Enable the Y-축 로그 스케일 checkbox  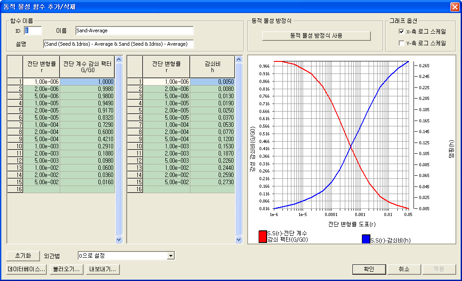(402, 43)
